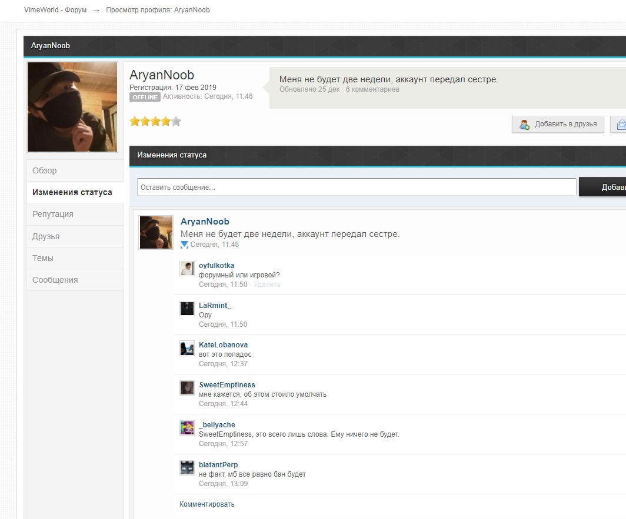This screenshot has width=626, height=519.
Task: Click SweetEmptiness's avatar icon
Action: tap(187, 388)
